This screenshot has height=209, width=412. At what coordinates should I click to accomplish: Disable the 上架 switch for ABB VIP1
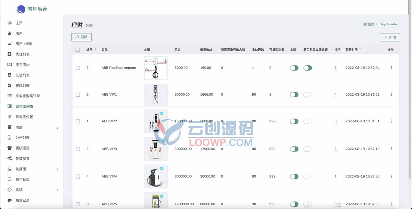[x=294, y=95]
